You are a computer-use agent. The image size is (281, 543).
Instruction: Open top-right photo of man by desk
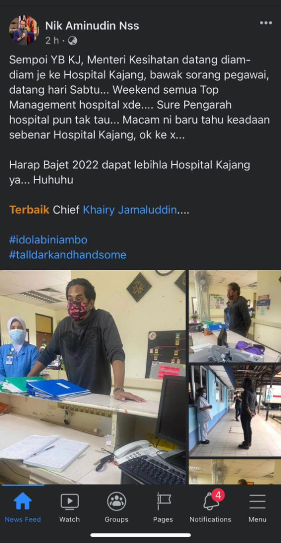[x=235, y=316]
